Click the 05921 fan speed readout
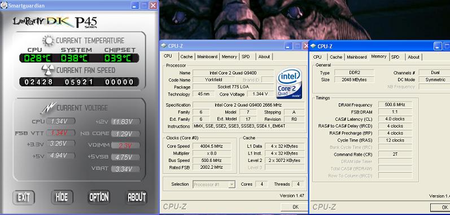The height and width of the screenshot is (215, 450). pos(78,82)
